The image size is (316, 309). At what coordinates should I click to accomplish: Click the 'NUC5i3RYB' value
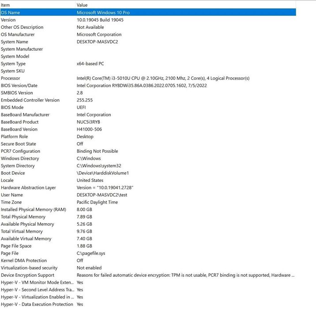[88, 122]
